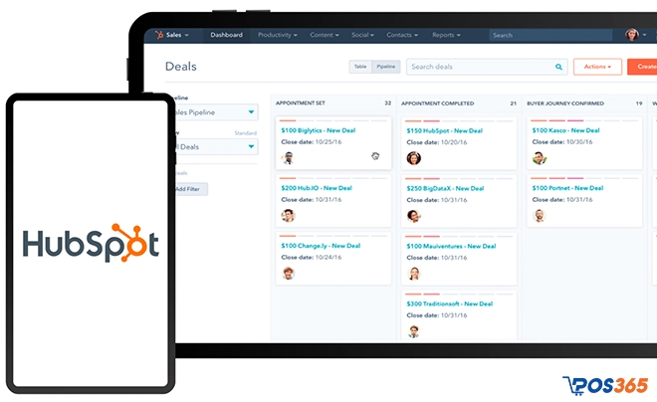This screenshot has height=402, width=657.
Task: Open the $100 Biglytics - New Deal link
Action: (x=318, y=130)
